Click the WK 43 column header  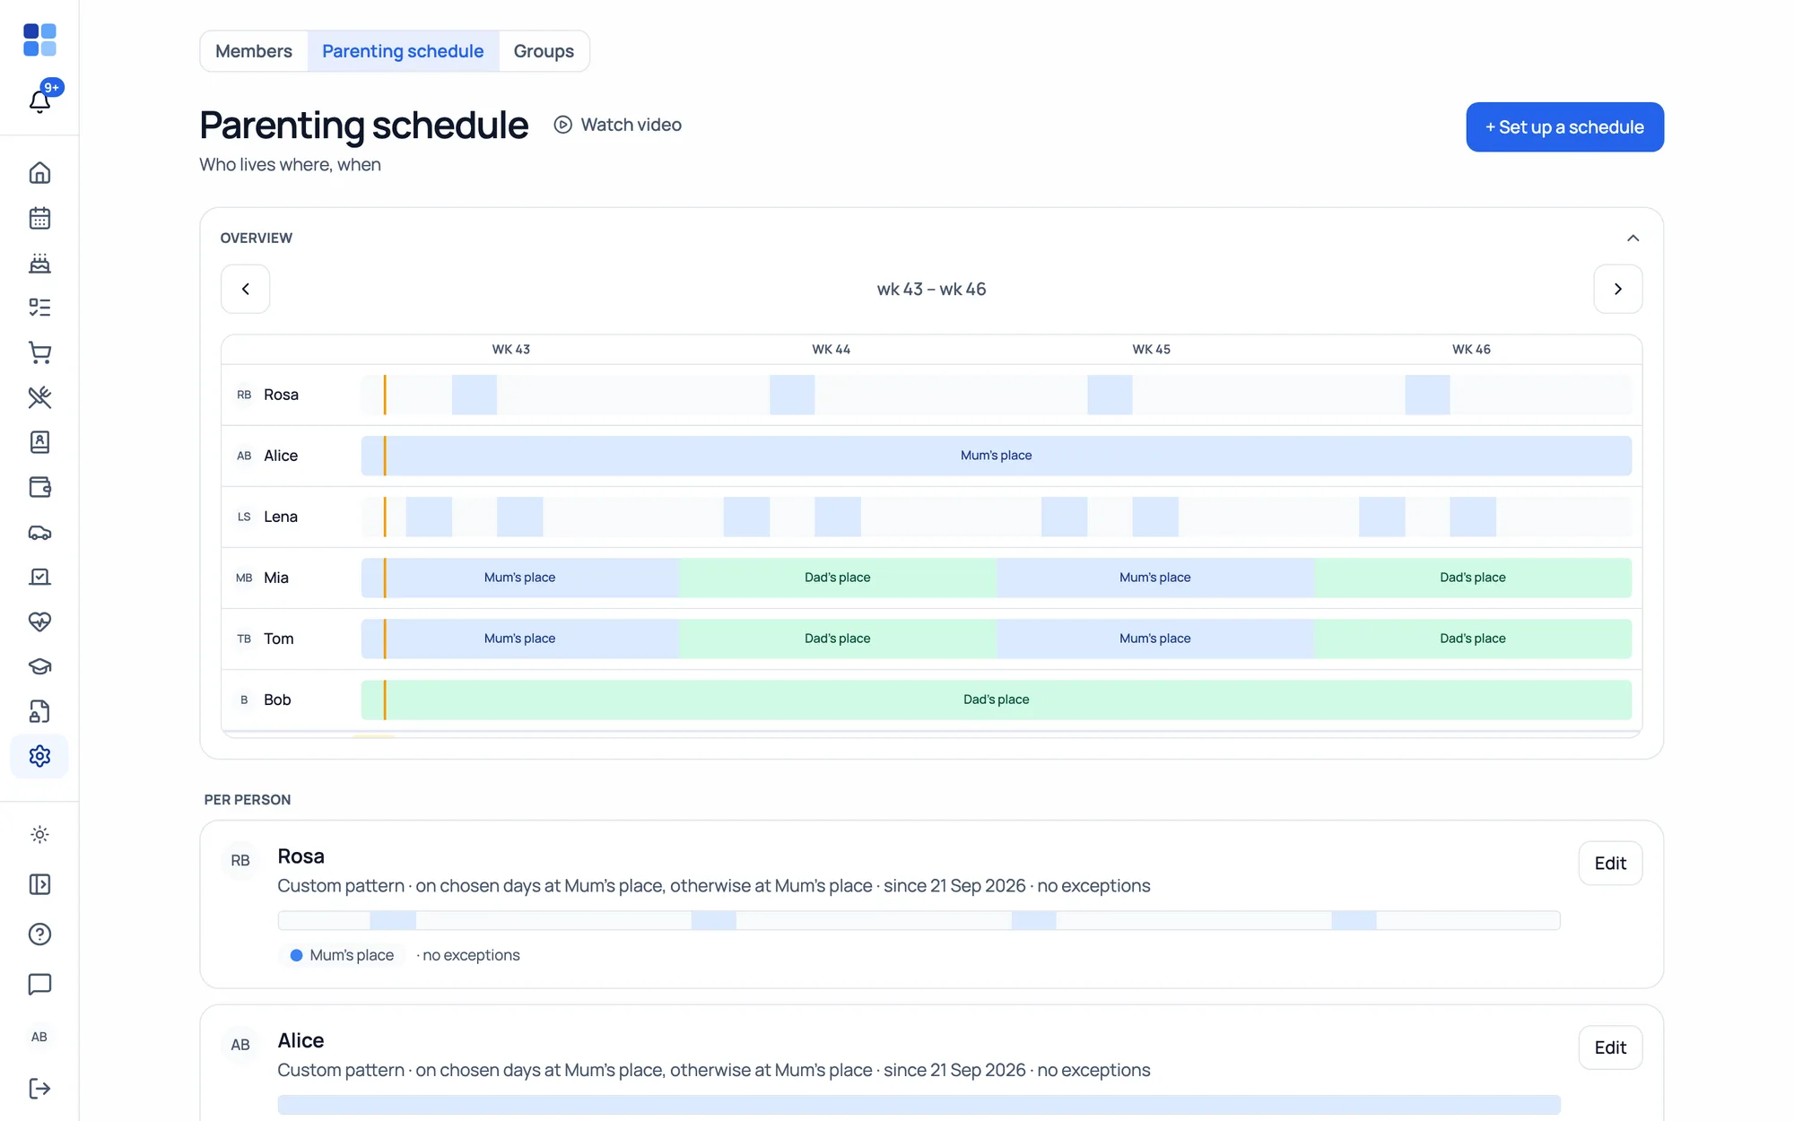(x=510, y=350)
